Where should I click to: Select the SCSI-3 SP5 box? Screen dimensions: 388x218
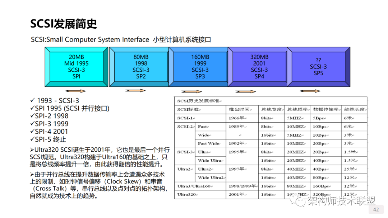point(318,66)
